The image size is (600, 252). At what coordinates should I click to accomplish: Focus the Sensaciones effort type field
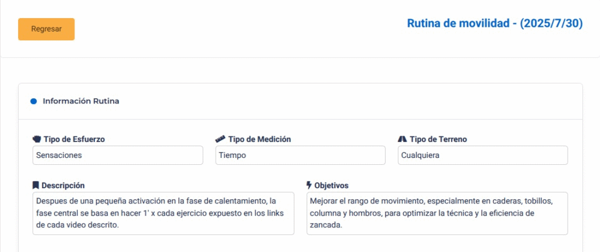(117, 156)
